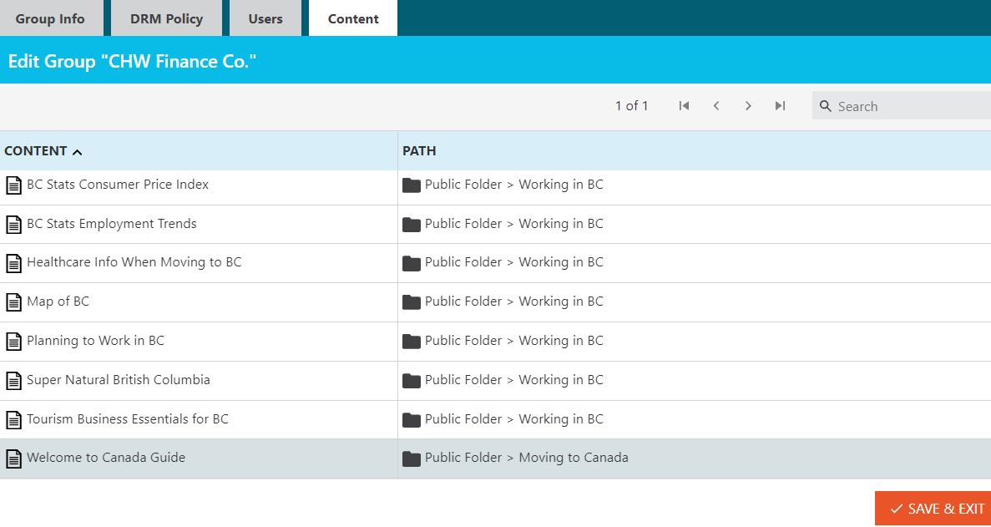991x527 pixels.
Task: Click the document icon for Healthcare Info When Moving to BC
Action: point(13,263)
